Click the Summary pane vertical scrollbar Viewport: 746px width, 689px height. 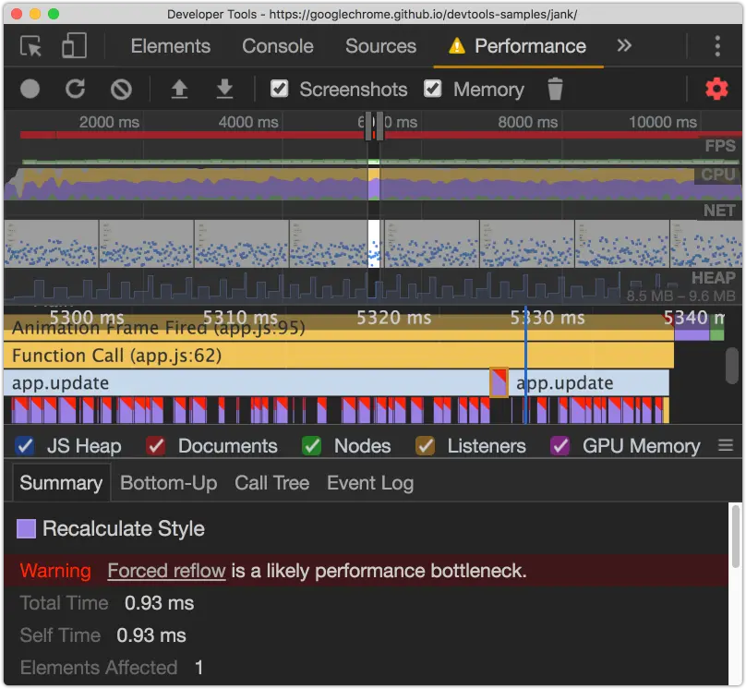pos(736,537)
